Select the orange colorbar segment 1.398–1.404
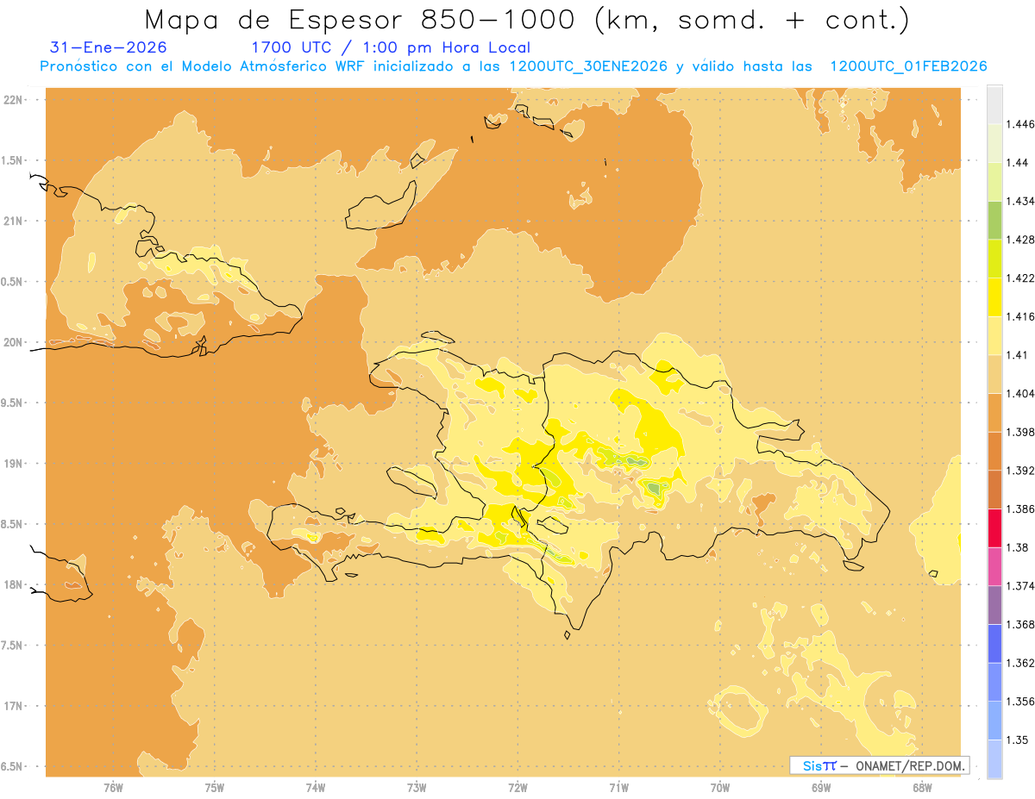 click(x=994, y=412)
